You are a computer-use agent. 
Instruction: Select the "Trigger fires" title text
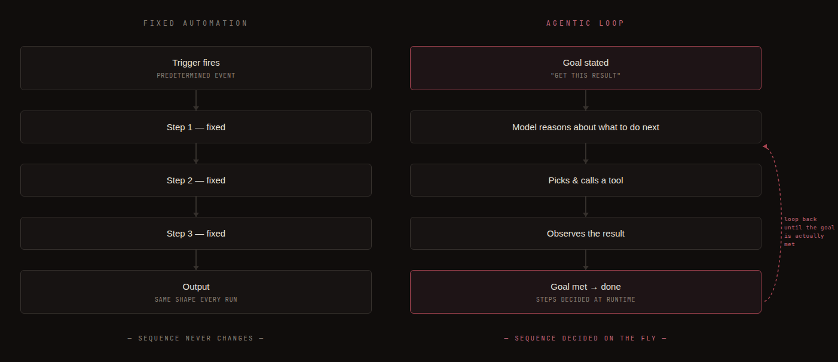point(196,63)
